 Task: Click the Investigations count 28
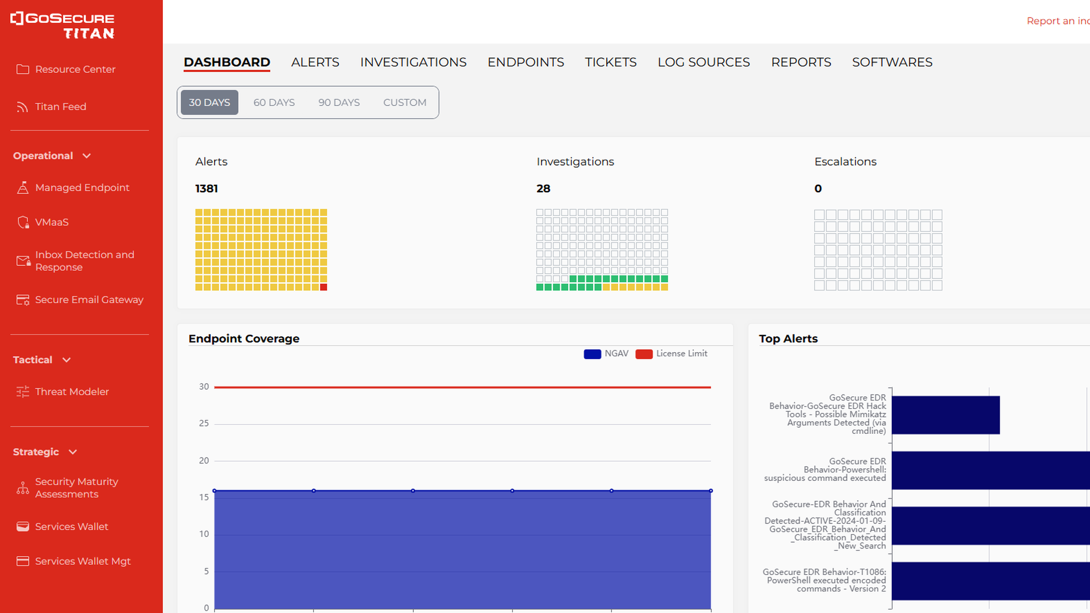tap(543, 189)
